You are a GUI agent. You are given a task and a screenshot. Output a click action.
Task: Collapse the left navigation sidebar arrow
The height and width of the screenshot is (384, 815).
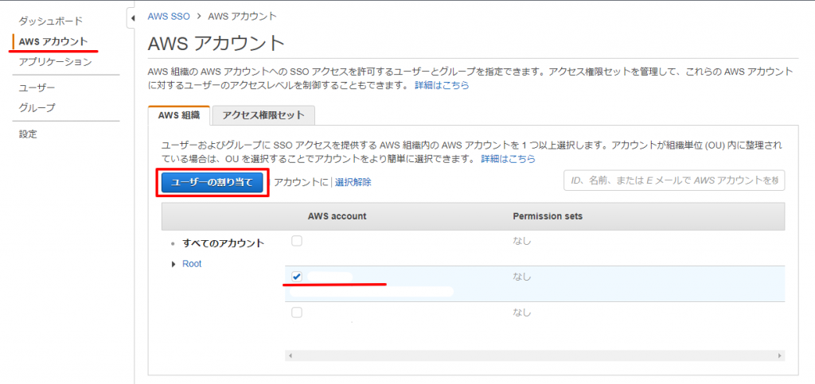[x=133, y=18]
